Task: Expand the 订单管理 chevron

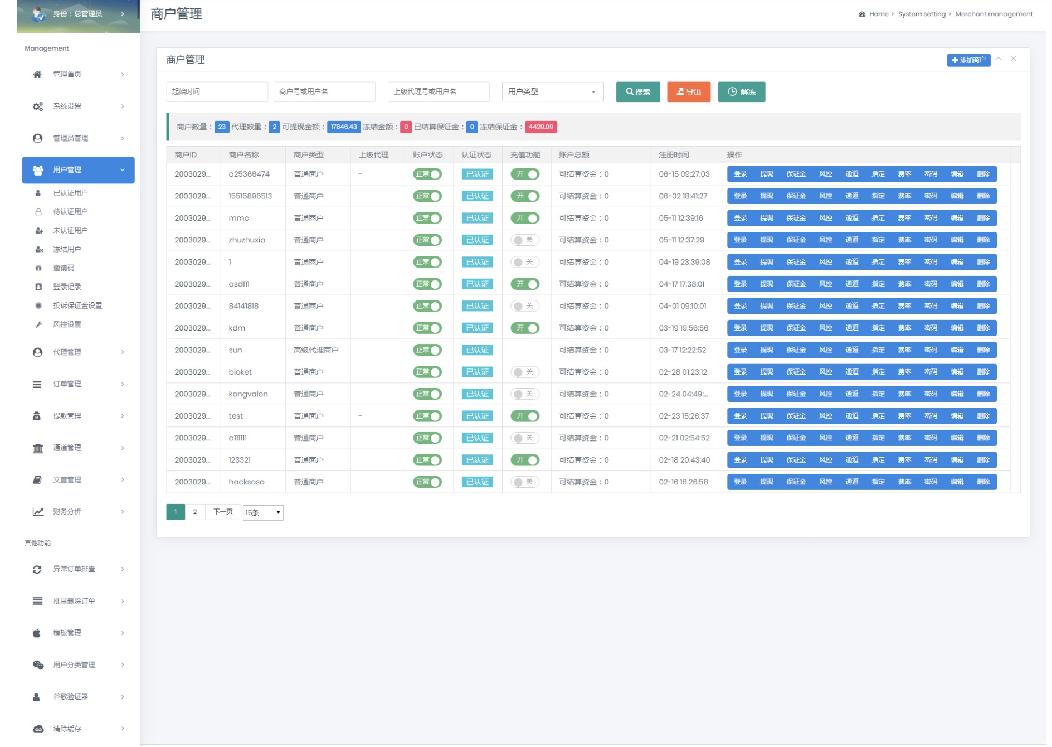Action: coord(123,384)
